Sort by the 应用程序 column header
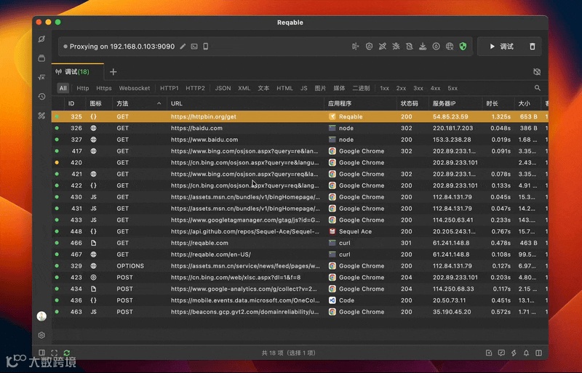The height and width of the screenshot is (373, 582). [360, 103]
